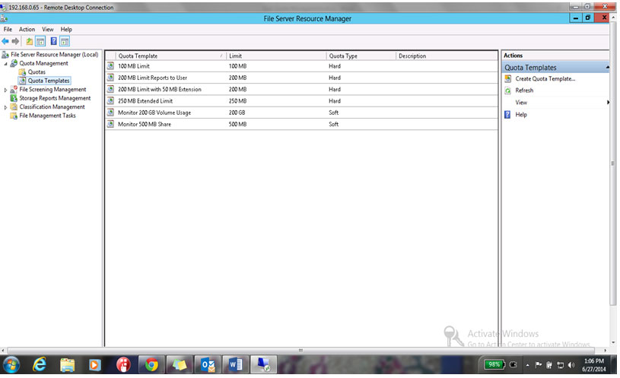This screenshot has height=378, width=620.
Task: Expand the Classification Management node
Action: 5,107
